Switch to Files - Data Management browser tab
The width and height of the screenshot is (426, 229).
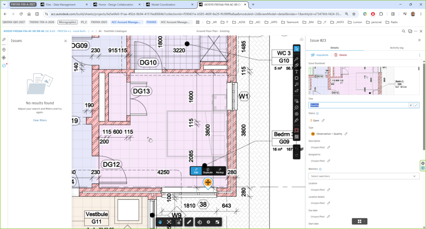(64, 5)
